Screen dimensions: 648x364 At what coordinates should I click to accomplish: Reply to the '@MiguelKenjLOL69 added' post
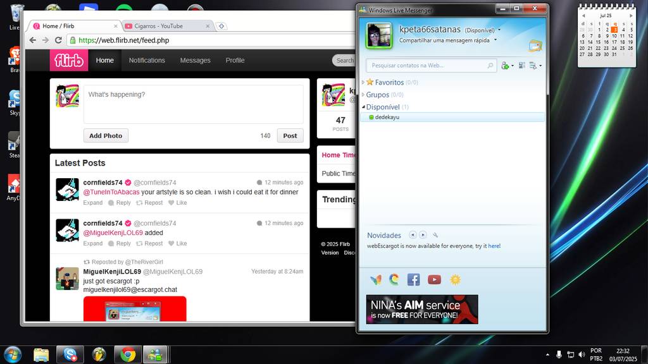click(120, 243)
